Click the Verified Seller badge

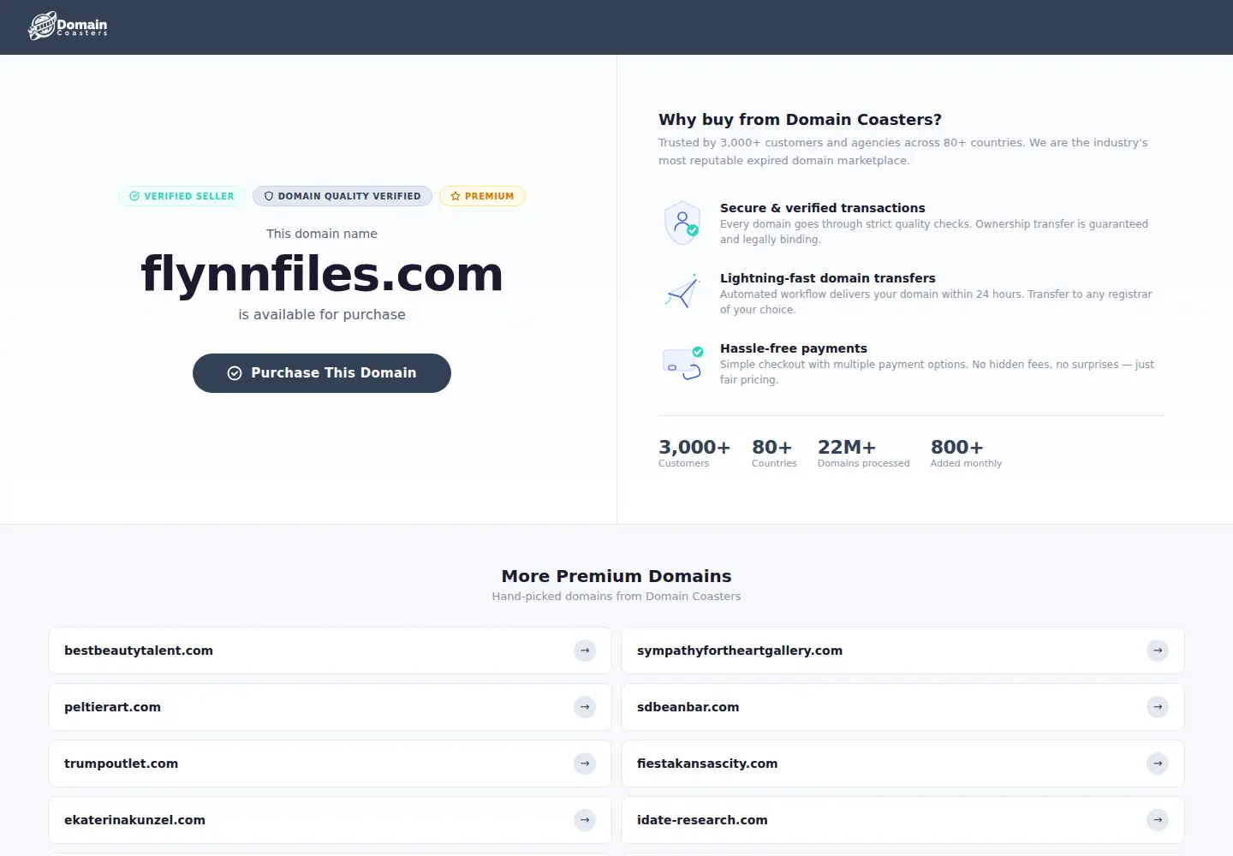pos(182,196)
